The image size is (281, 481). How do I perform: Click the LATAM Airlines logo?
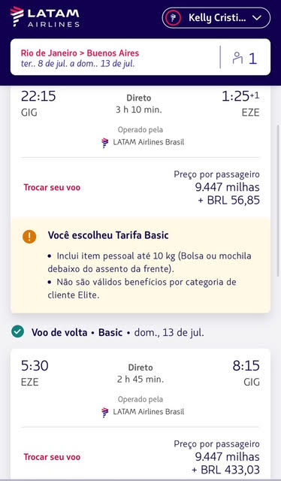click(x=45, y=17)
